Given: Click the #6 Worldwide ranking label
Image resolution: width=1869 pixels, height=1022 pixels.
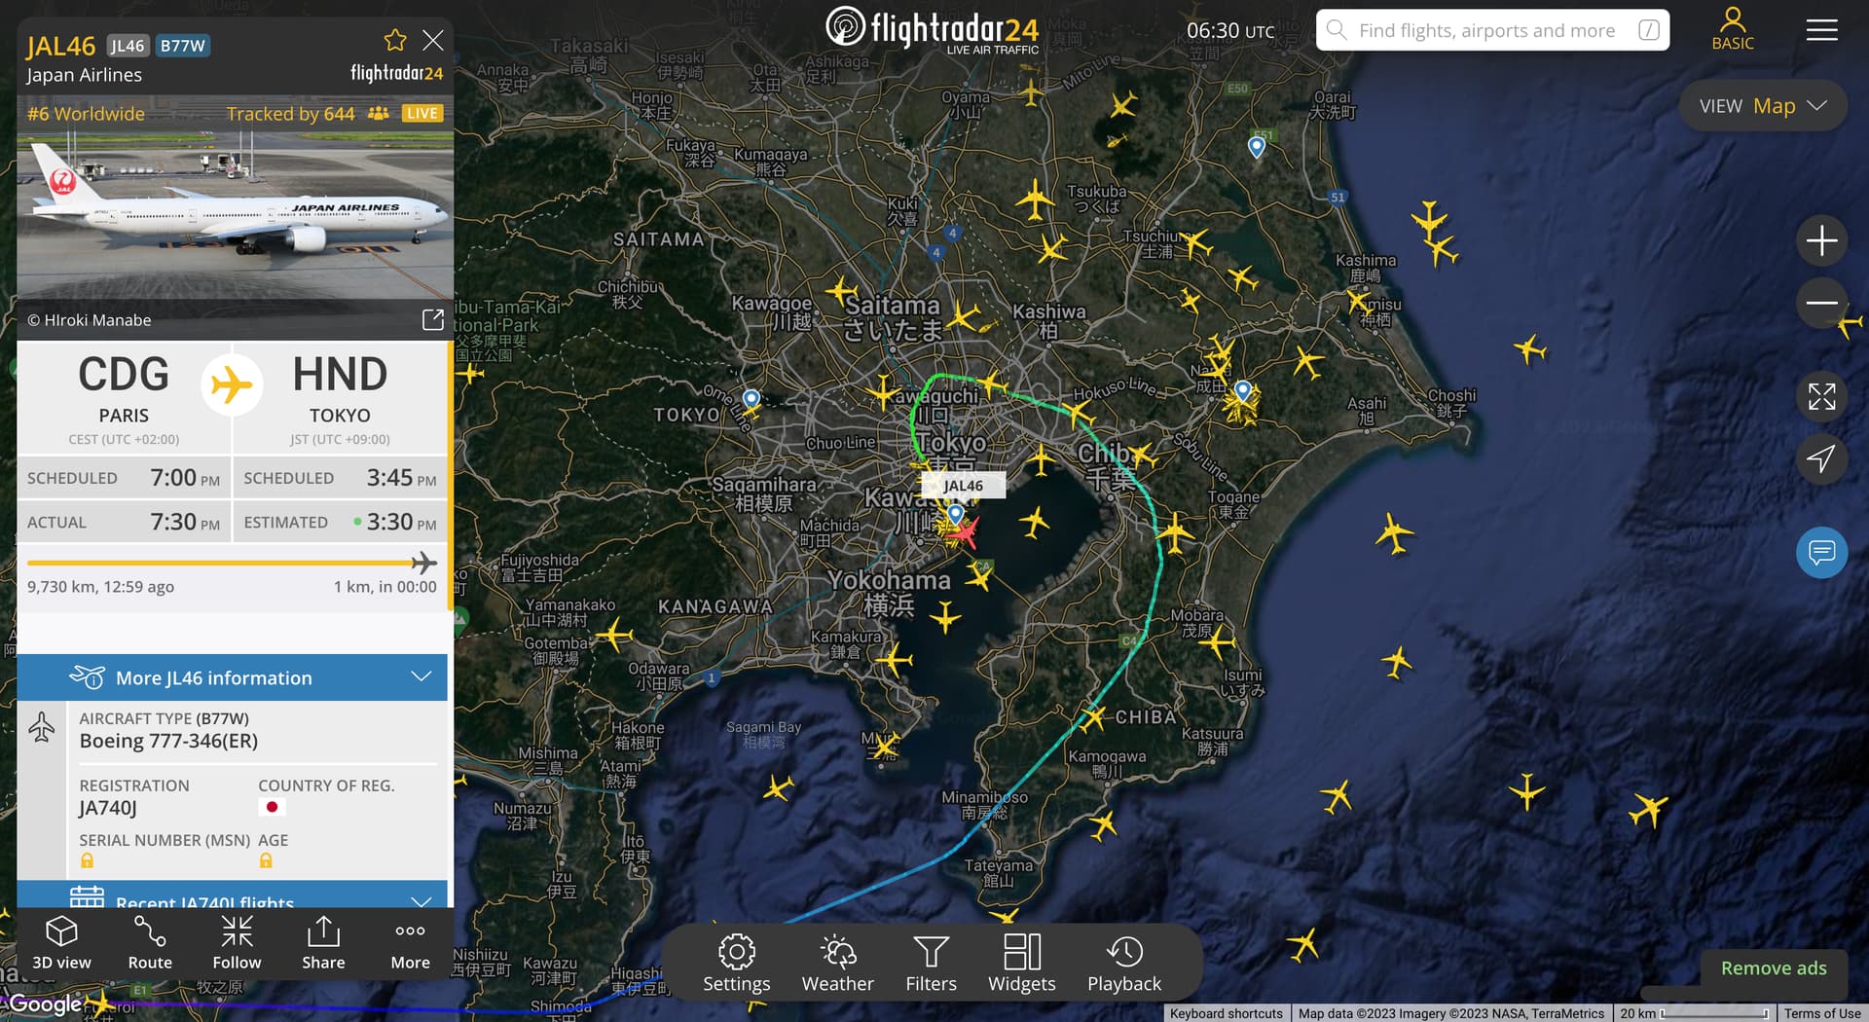Looking at the screenshot, I should point(86,114).
